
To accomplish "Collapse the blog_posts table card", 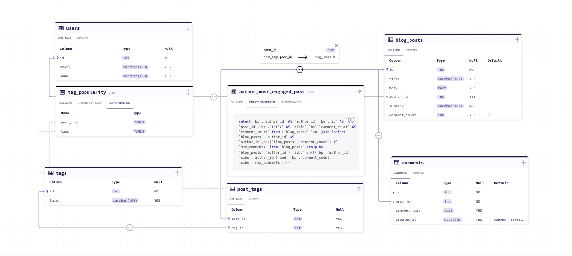I will click(x=517, y=40).
